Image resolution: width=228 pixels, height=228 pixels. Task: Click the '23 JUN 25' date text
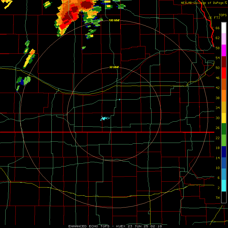pyautogui.click(x=138, y=226)
